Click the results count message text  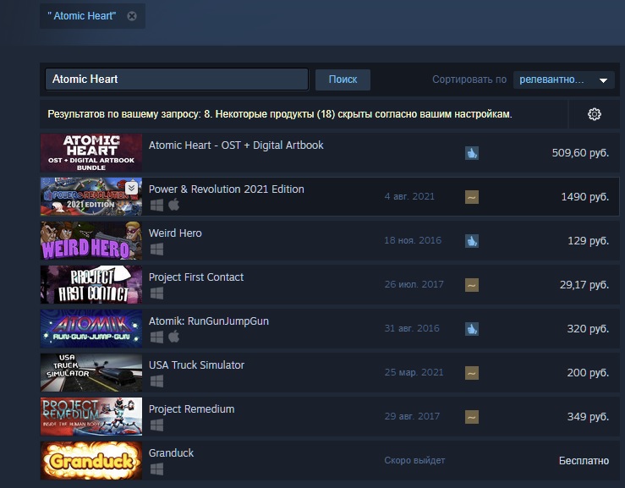coord(280,114)
